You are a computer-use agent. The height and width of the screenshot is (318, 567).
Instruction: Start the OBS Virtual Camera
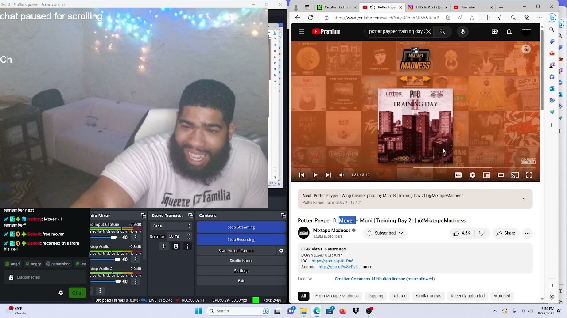coord(236,250)
